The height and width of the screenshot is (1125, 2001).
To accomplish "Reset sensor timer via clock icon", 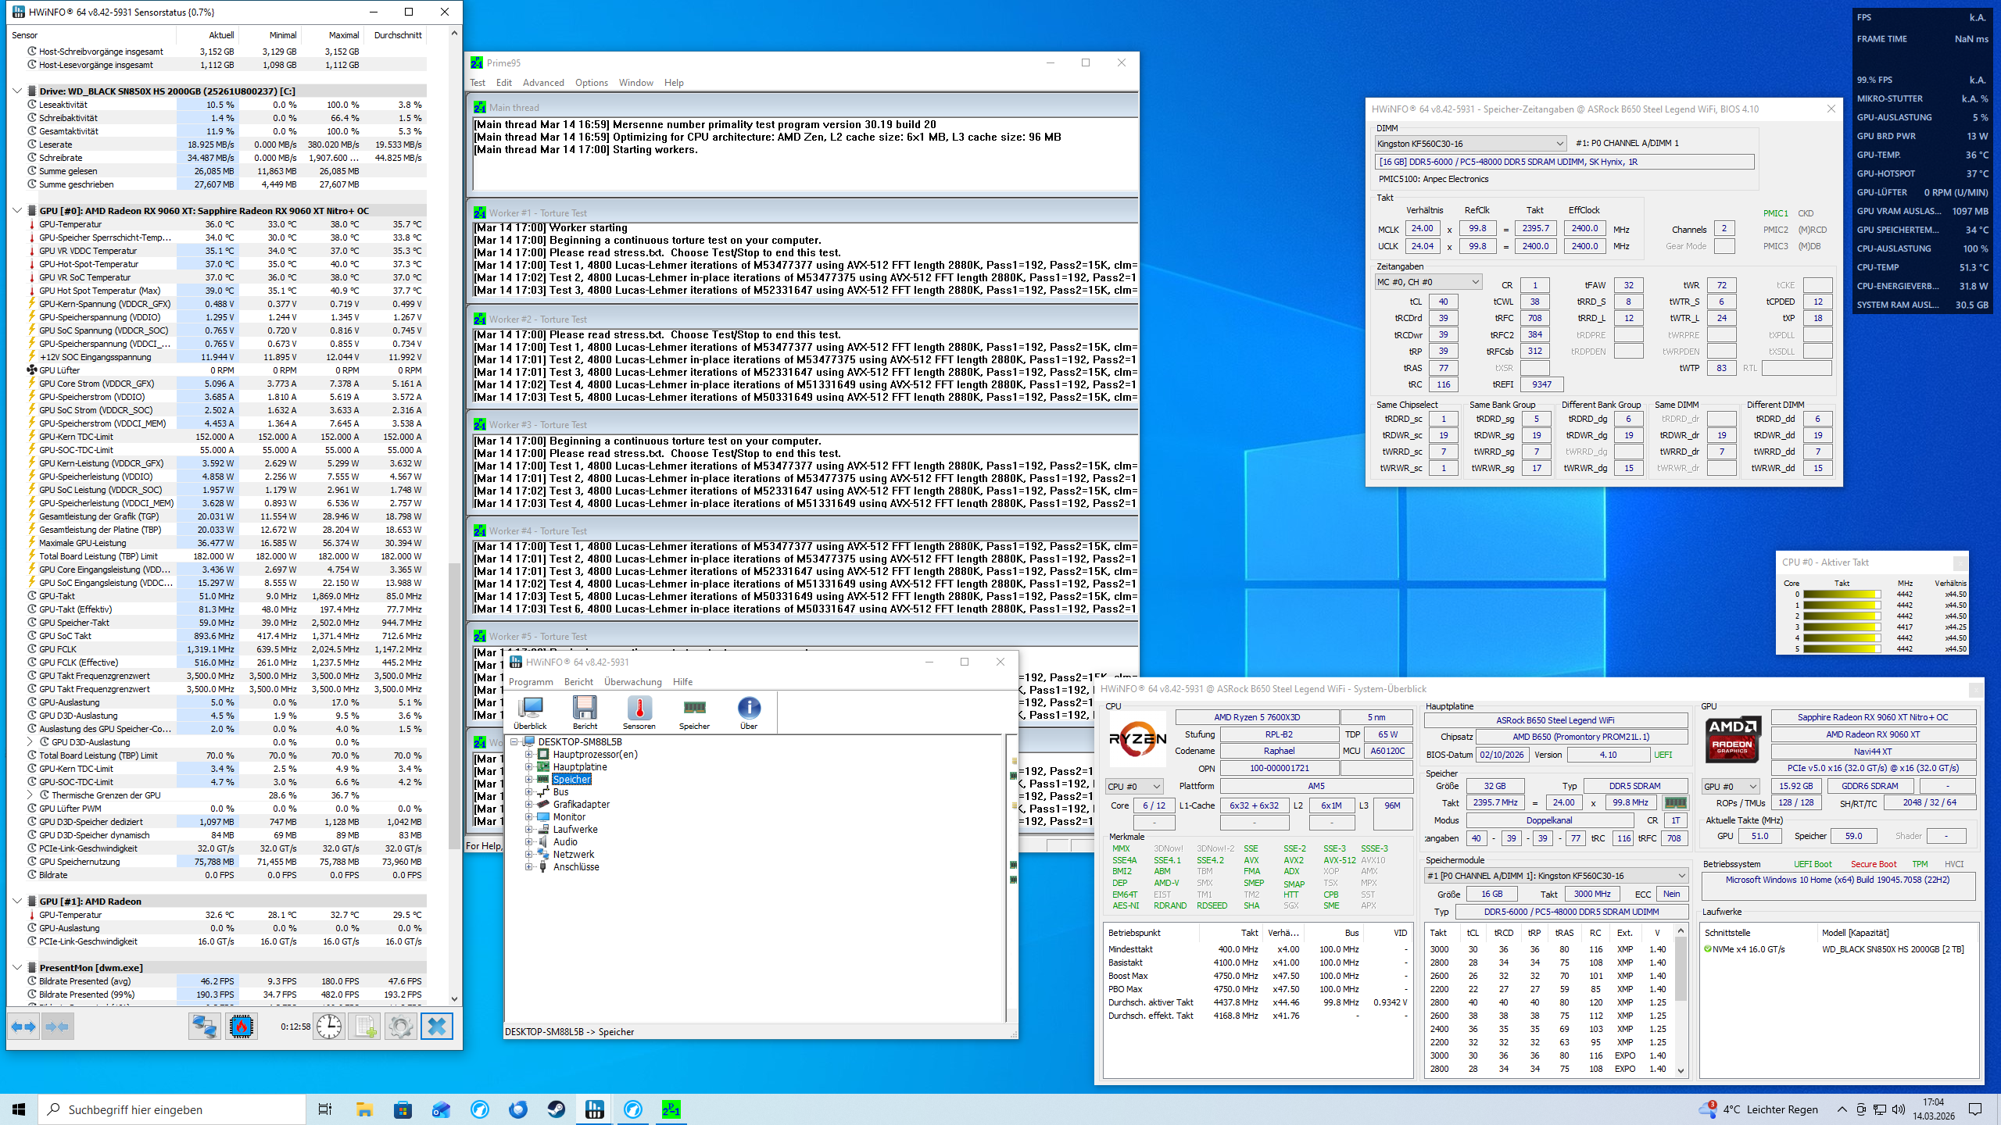I will pyautogui.click(x=329, y=1026).
